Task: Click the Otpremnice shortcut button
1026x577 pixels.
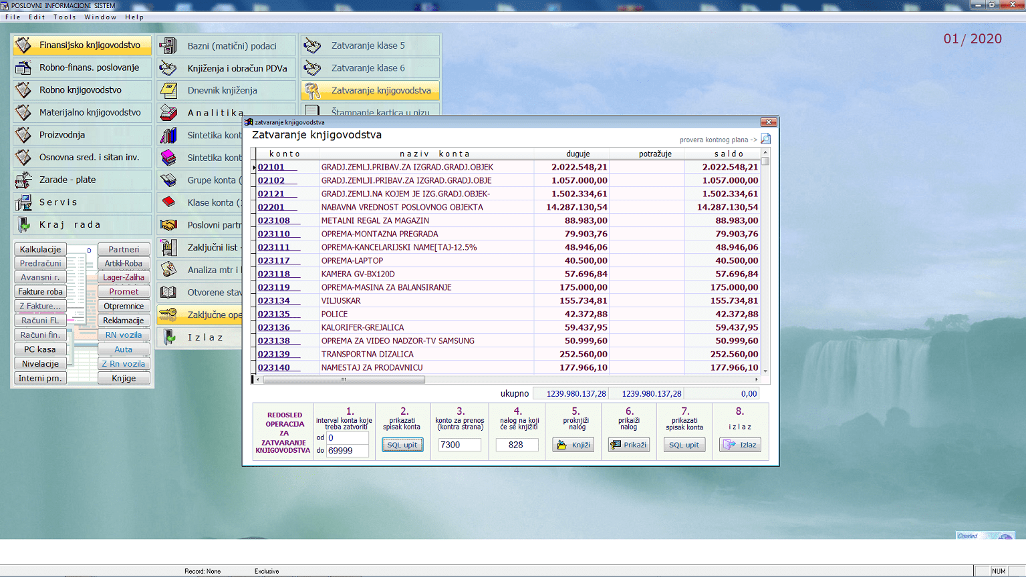Action: click(124, 307)
